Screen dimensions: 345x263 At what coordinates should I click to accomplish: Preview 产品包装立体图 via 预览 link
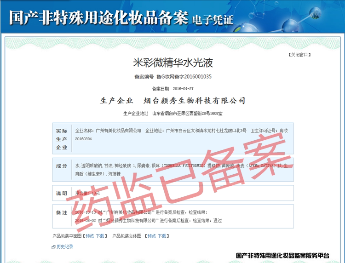[152, 236]
